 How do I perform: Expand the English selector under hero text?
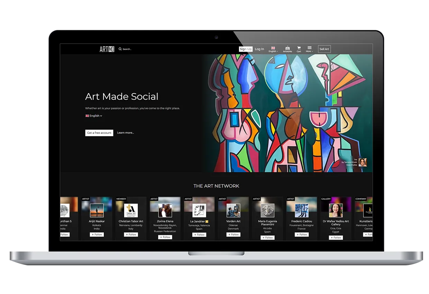click(94, 116)
